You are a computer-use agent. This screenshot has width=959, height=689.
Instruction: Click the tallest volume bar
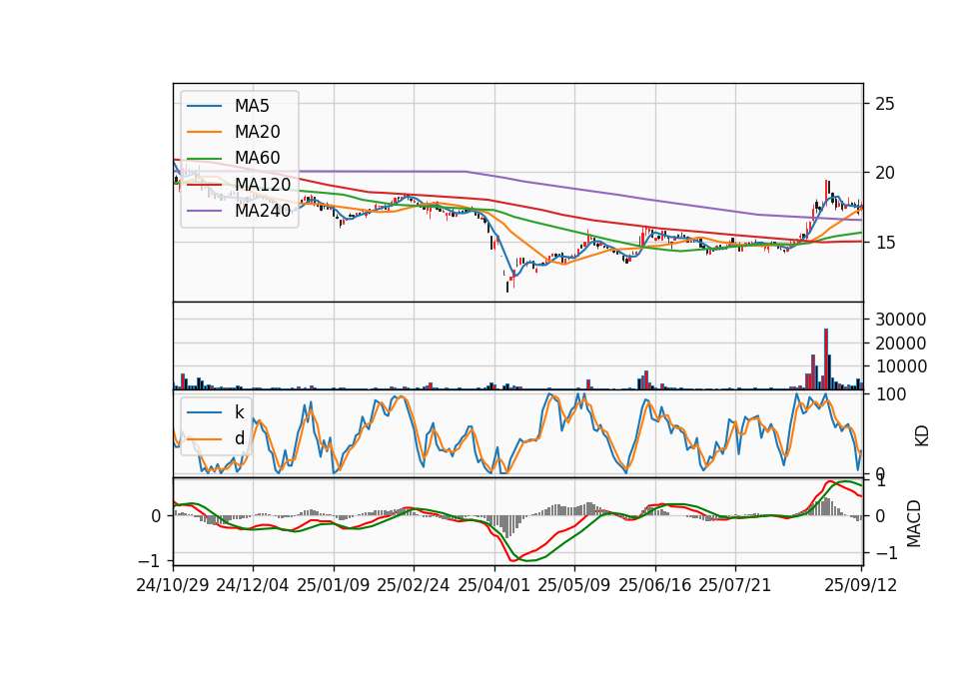pyautogui.click(x=826, y=358)
